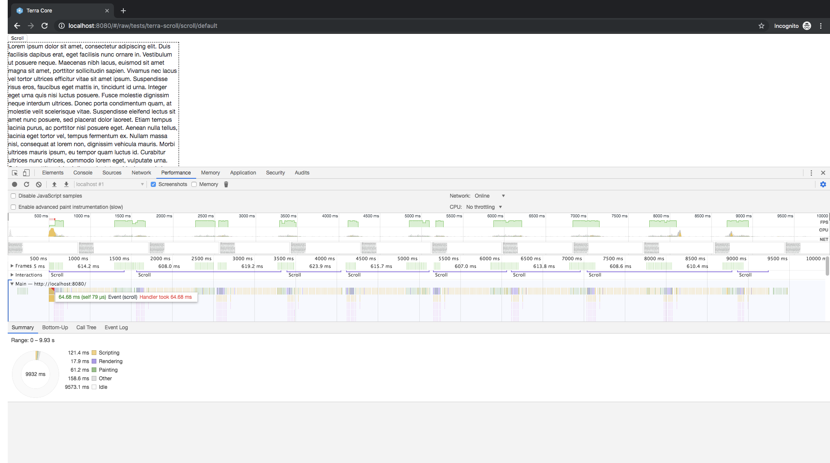830x463 pixels.
Task: Open the Application tab
Action: 243,173
